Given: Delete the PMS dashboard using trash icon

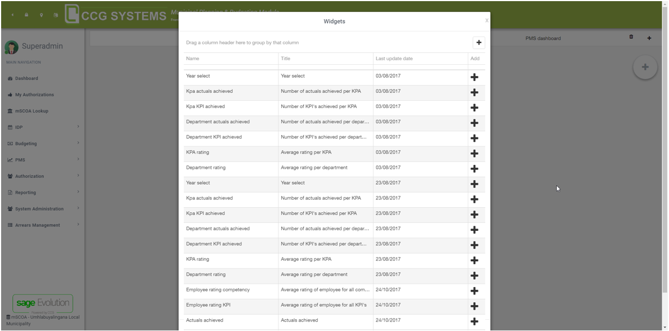Looking at the screenshot, I should tap(631, 37).
